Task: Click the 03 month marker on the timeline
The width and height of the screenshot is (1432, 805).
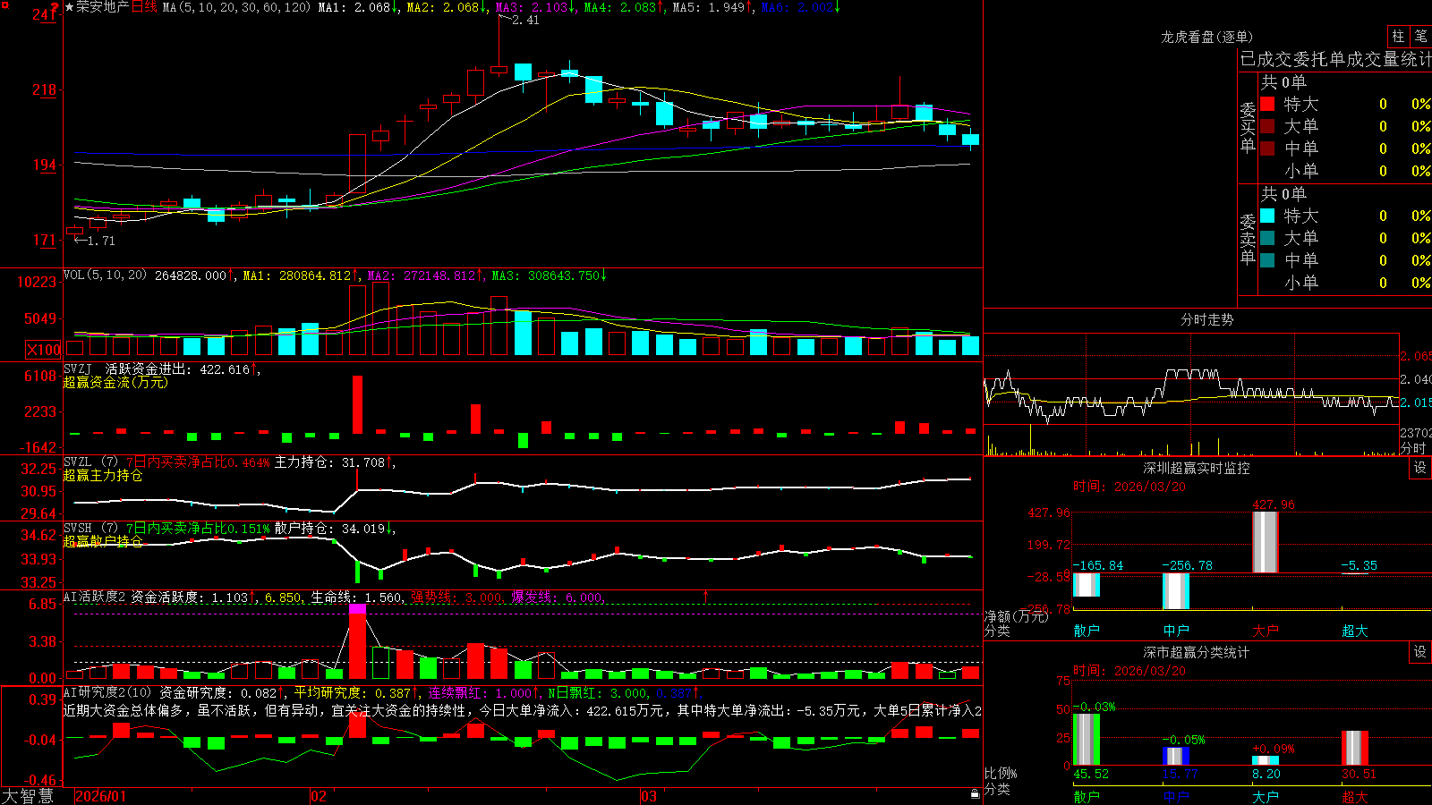Action: point(649,796)
